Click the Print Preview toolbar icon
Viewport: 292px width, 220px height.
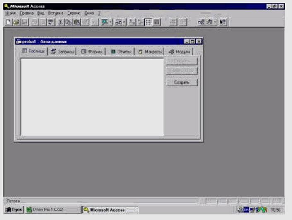point(43,22)
